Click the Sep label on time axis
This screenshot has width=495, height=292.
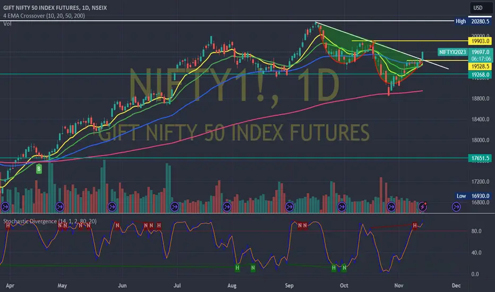pyautogui.click(x=289, y=286)
